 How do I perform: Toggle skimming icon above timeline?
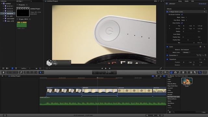pyautogui.click(x=153, y=76)
